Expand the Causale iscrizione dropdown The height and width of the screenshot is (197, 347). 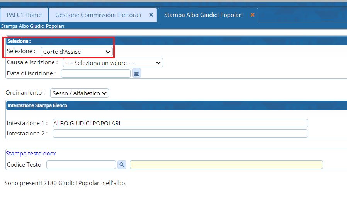tap(113, 63)
